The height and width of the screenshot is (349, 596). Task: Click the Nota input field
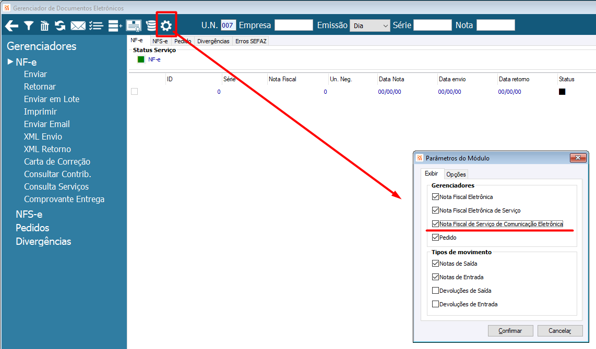click(x=495, y=26)
